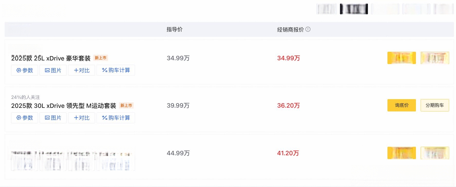Open 参数 for 30L xDrive 领先型
This screenshot has height=187, width=456.
pyautogui.click(x=24, y=118)
